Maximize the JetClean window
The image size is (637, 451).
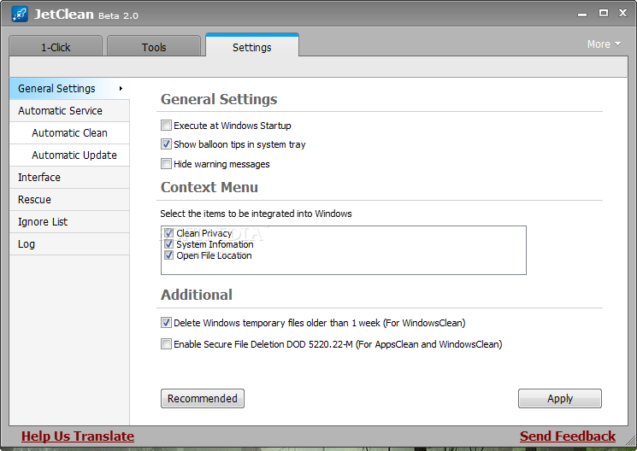point(604,13)
